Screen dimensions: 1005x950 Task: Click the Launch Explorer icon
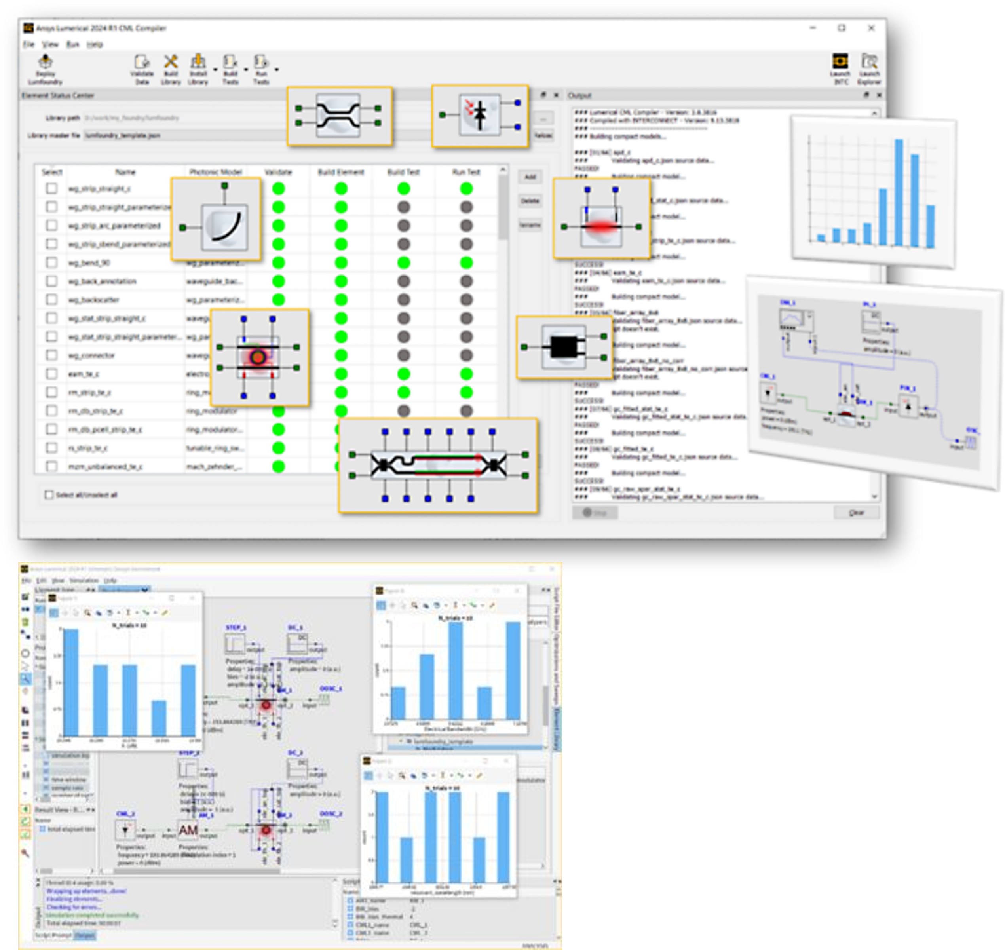869,69
